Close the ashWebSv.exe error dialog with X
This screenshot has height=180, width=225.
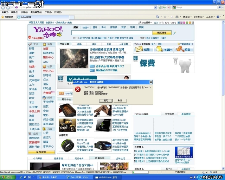coord(151,82)
